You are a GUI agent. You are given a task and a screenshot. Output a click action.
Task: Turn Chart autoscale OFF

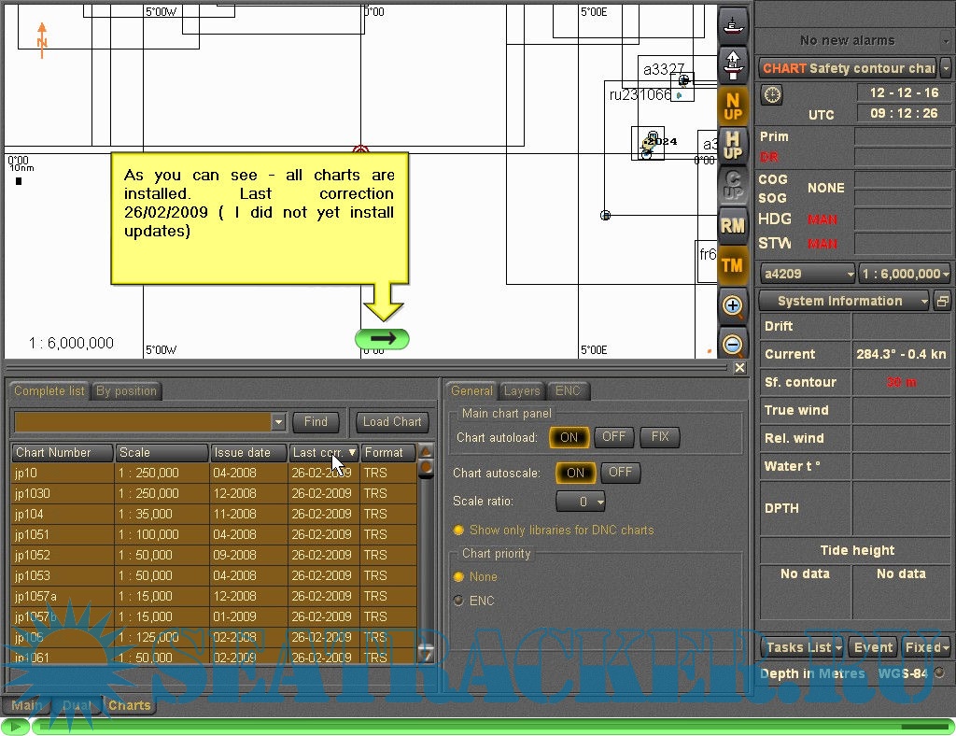(620, 473)
